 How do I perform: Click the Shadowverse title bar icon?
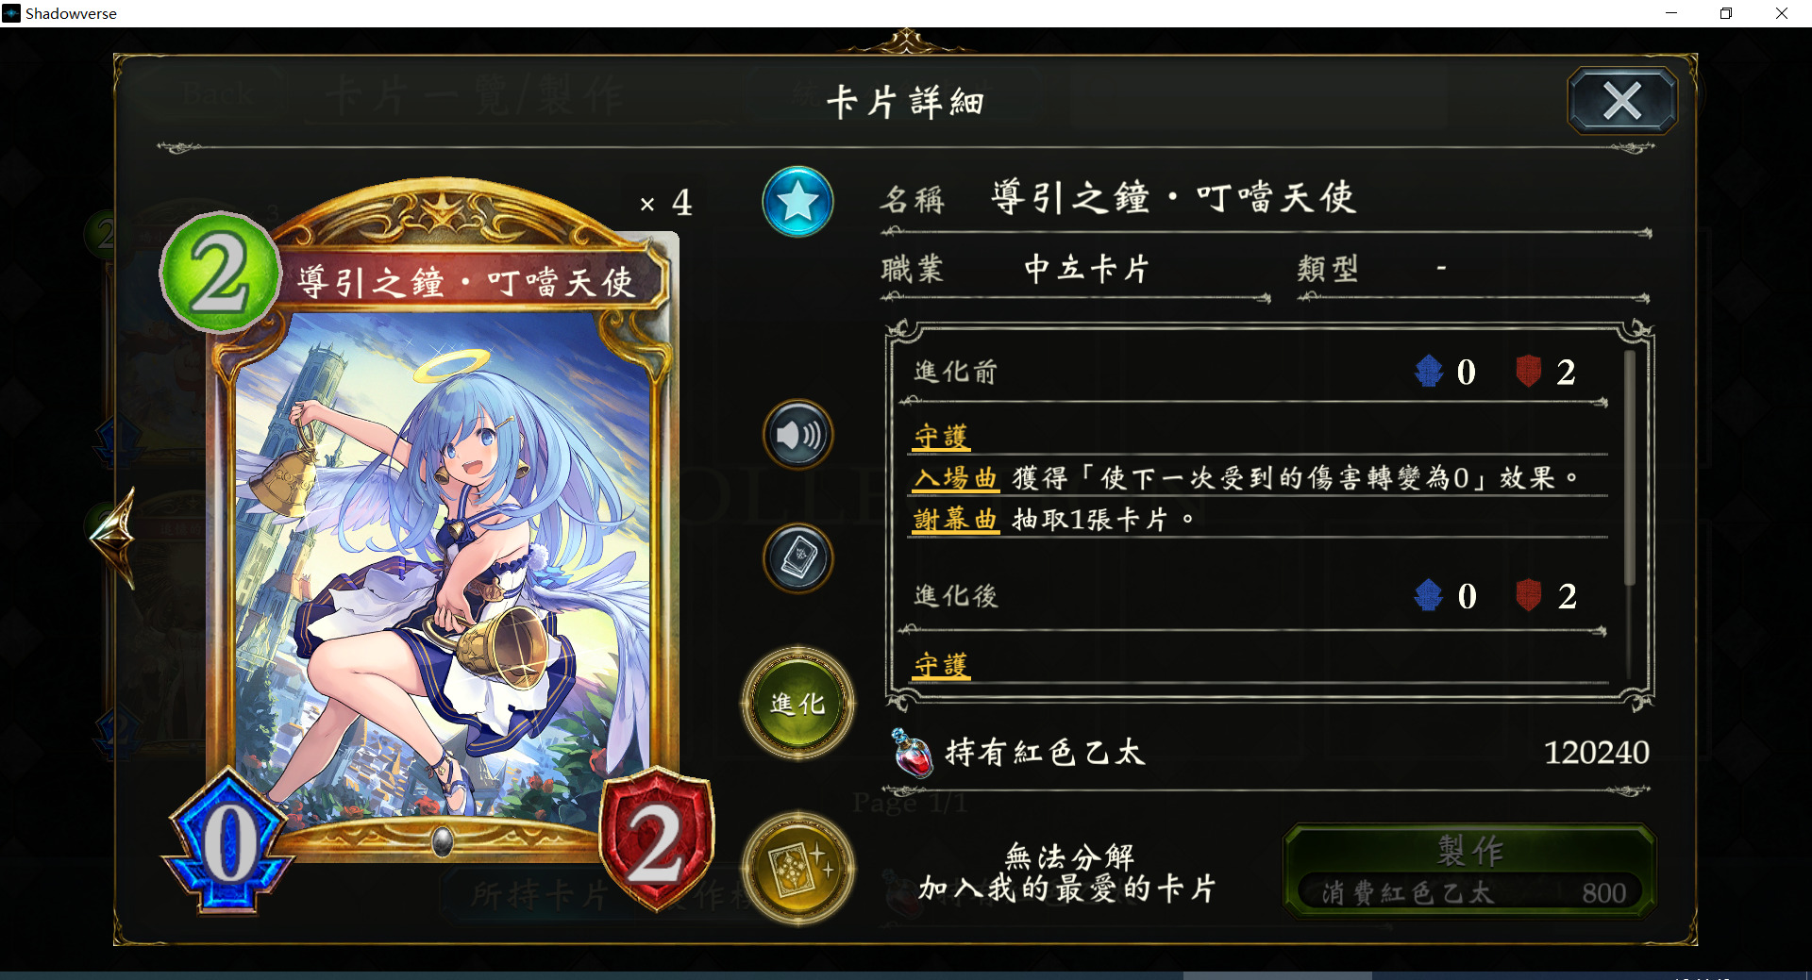pyautogui.click(x=11, y=13)
